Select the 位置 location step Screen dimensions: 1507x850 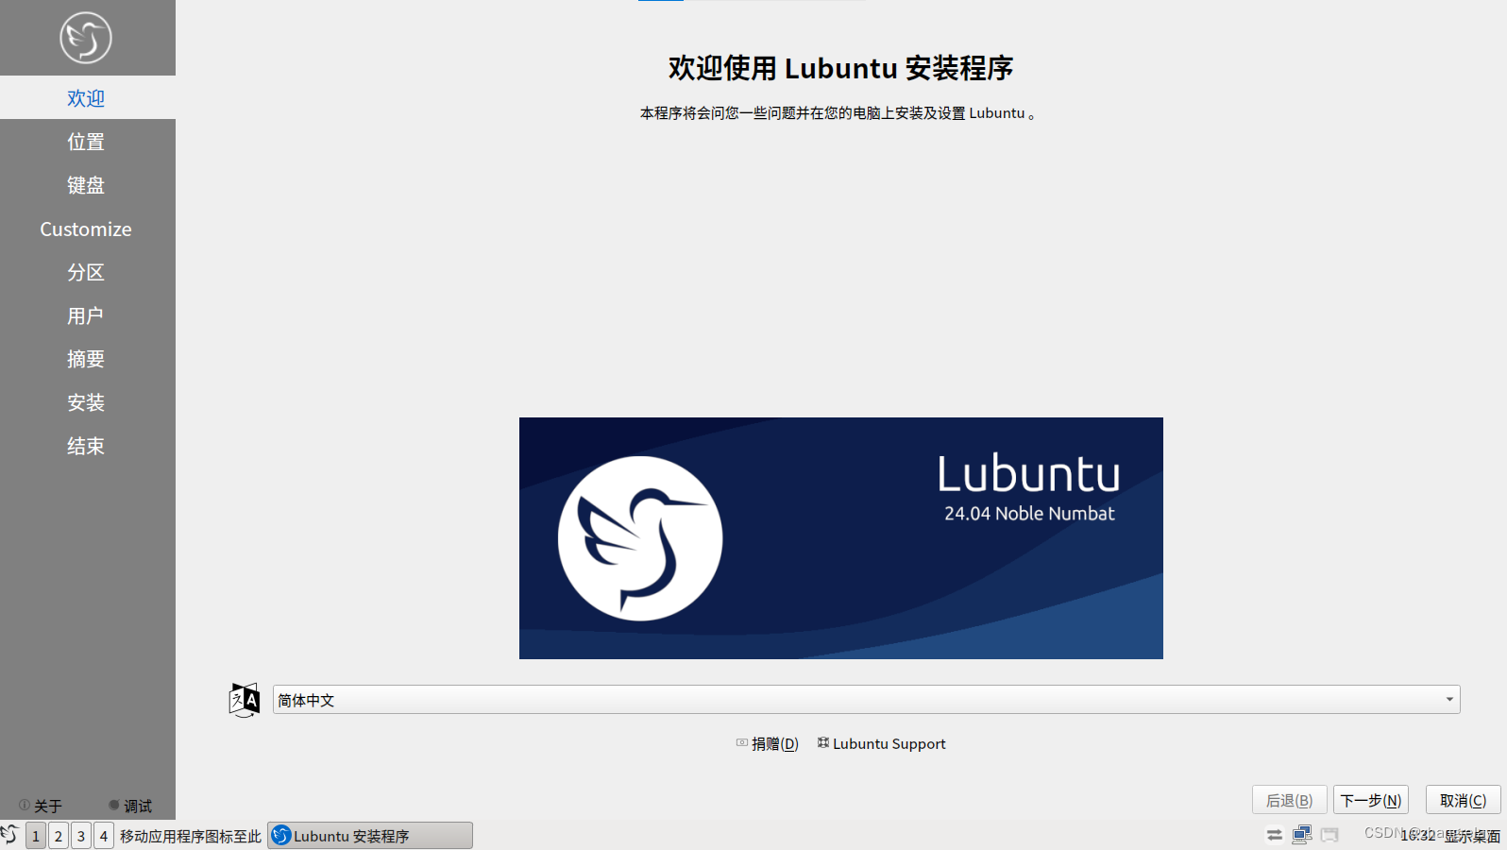pyautogui.click(x=87, y=142)
